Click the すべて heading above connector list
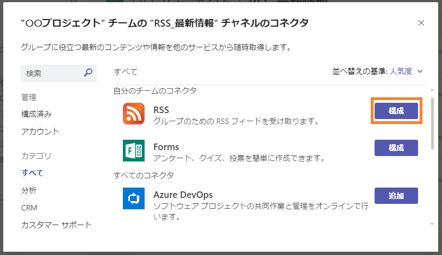Viewport: 442px width, 255px height. coord(125,72)
